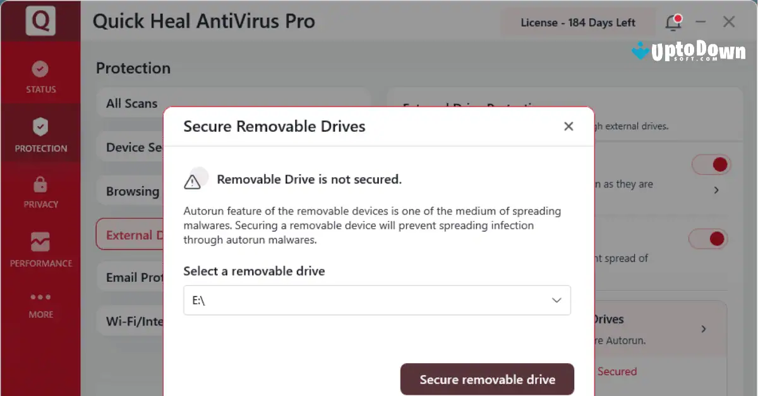Click the Quick Heal Q logo
758x396 pixels.
(40, 21)
